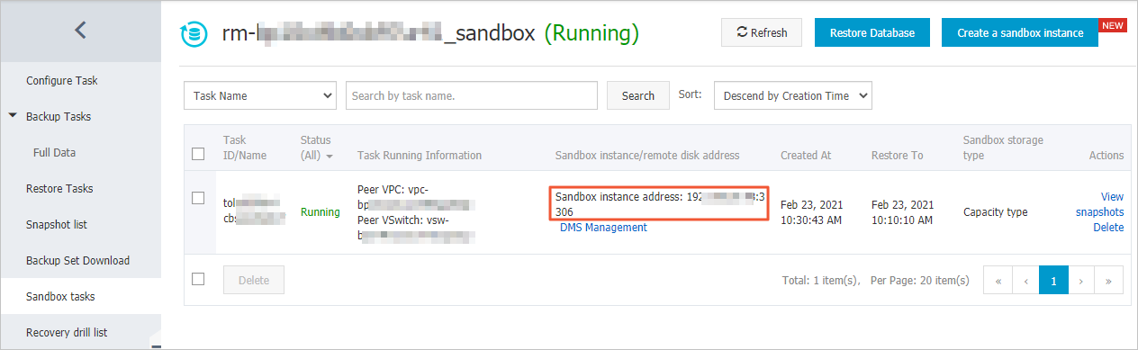The height and width of the screenshot is (350, 1138).
Task: Open Configure Task in sidebar
Action: click(62, 80)
